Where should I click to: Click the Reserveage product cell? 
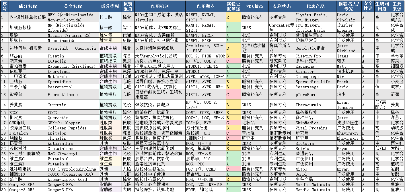316,87
